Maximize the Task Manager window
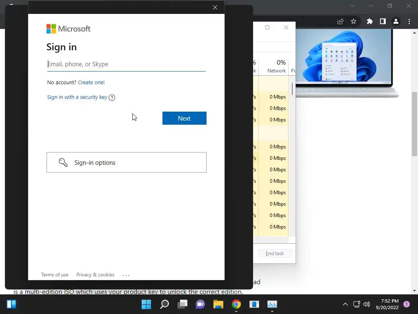 point(267,27)
